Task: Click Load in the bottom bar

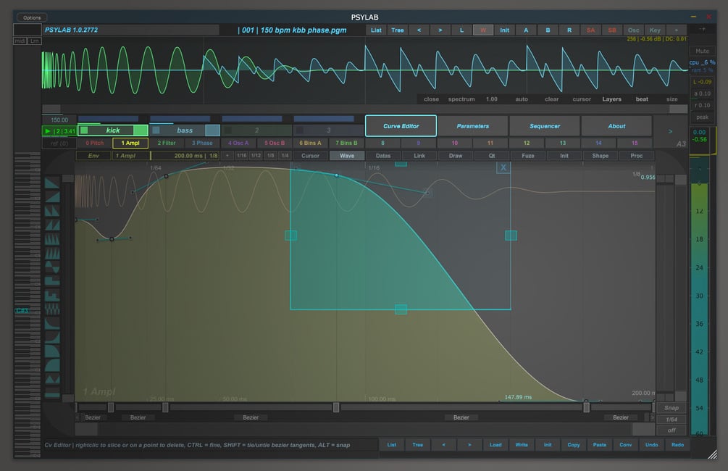Action: (495, 445)
